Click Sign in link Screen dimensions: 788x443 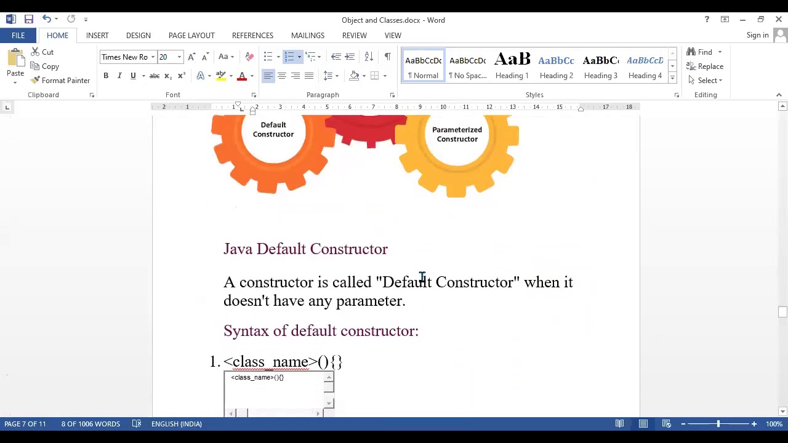(x=757, y=35)
